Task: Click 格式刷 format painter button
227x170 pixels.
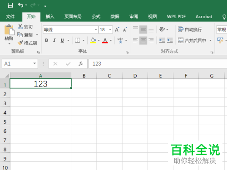Action: pyautogui.click(x=27, y=43)
